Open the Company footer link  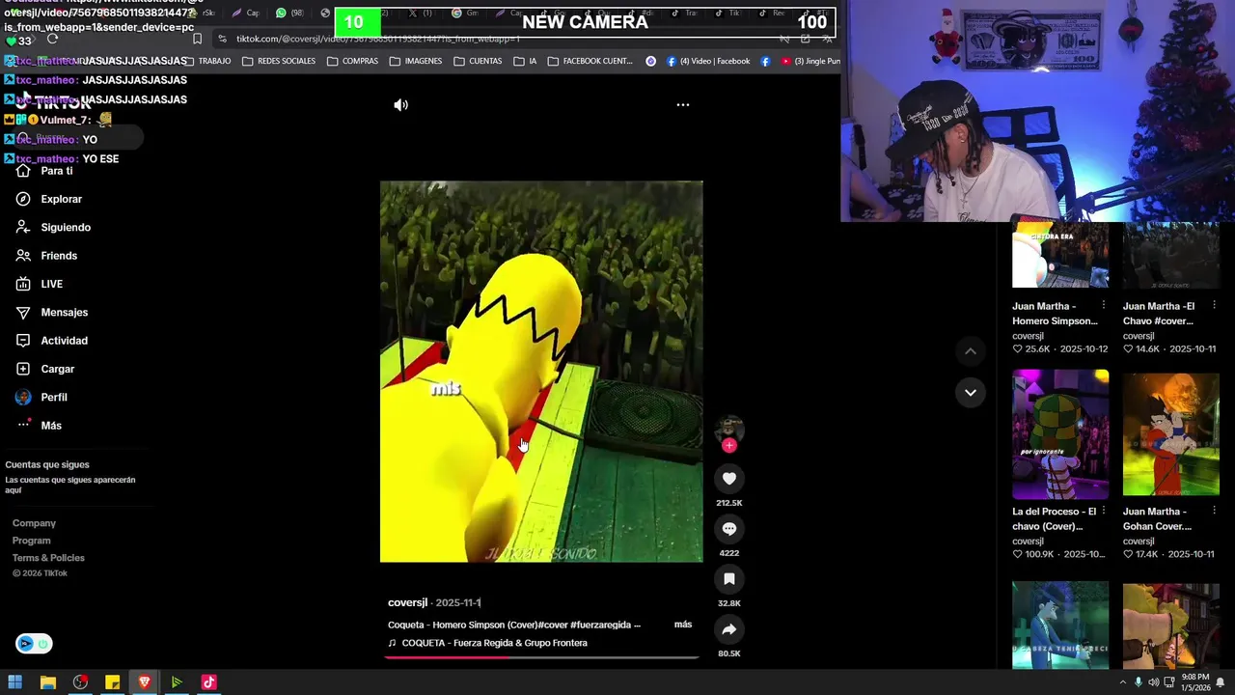coord(34,523)
